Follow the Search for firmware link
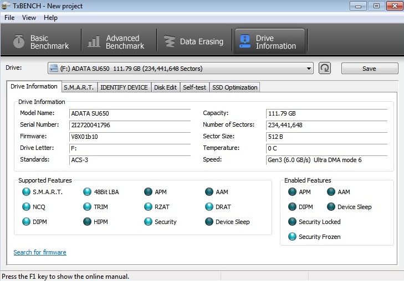Image resolution: width=404 pixels, height=281 pixels. 40,252
